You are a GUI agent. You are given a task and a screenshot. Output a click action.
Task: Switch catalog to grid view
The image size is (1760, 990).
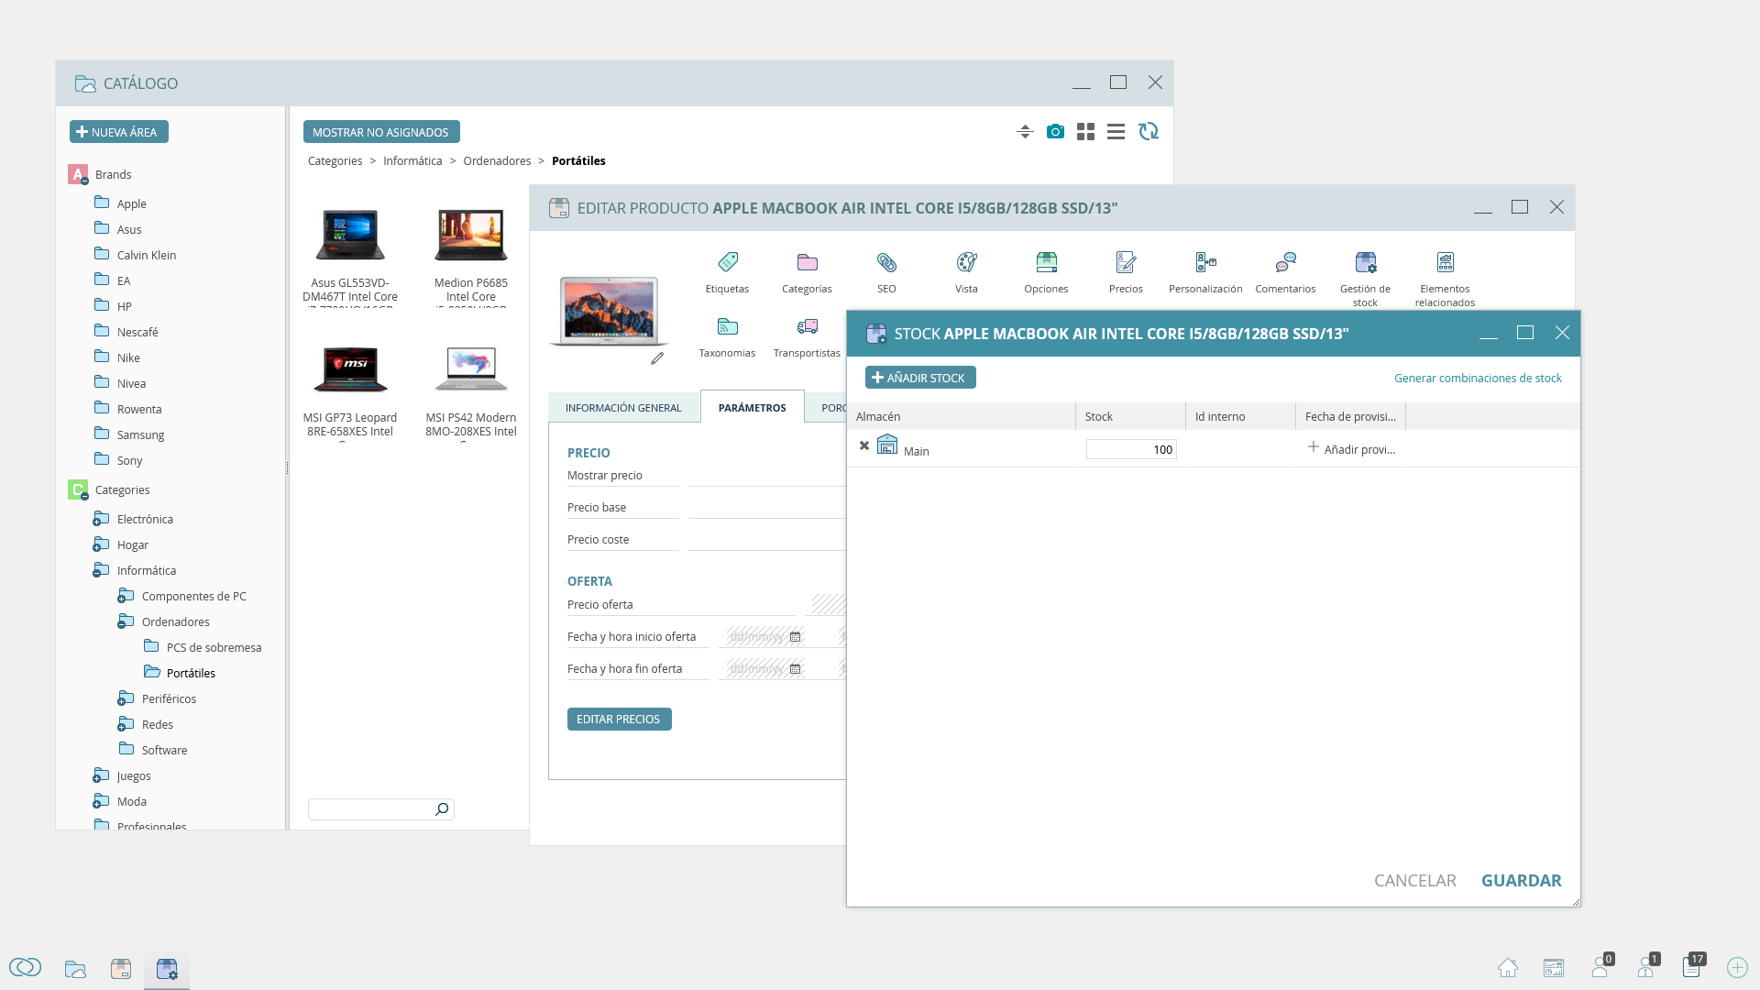1085,132
